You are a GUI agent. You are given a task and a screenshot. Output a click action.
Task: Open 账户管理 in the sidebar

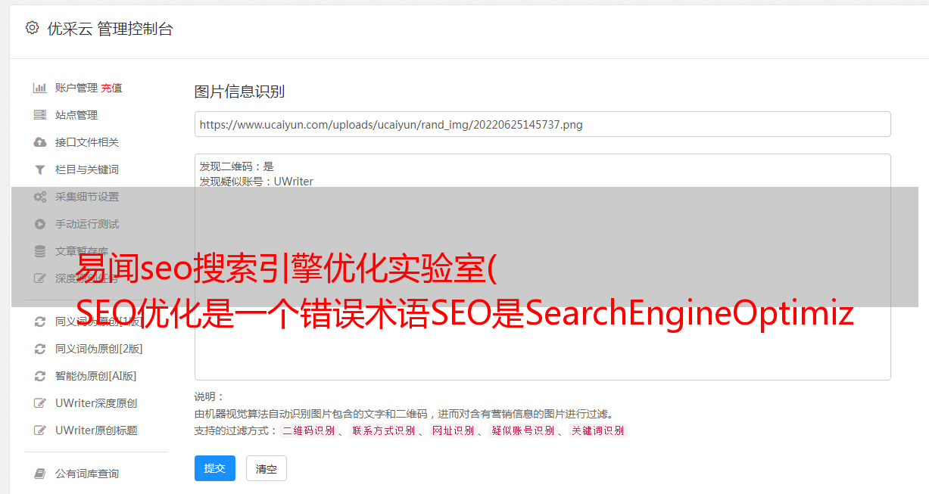[x=76, y=88]
